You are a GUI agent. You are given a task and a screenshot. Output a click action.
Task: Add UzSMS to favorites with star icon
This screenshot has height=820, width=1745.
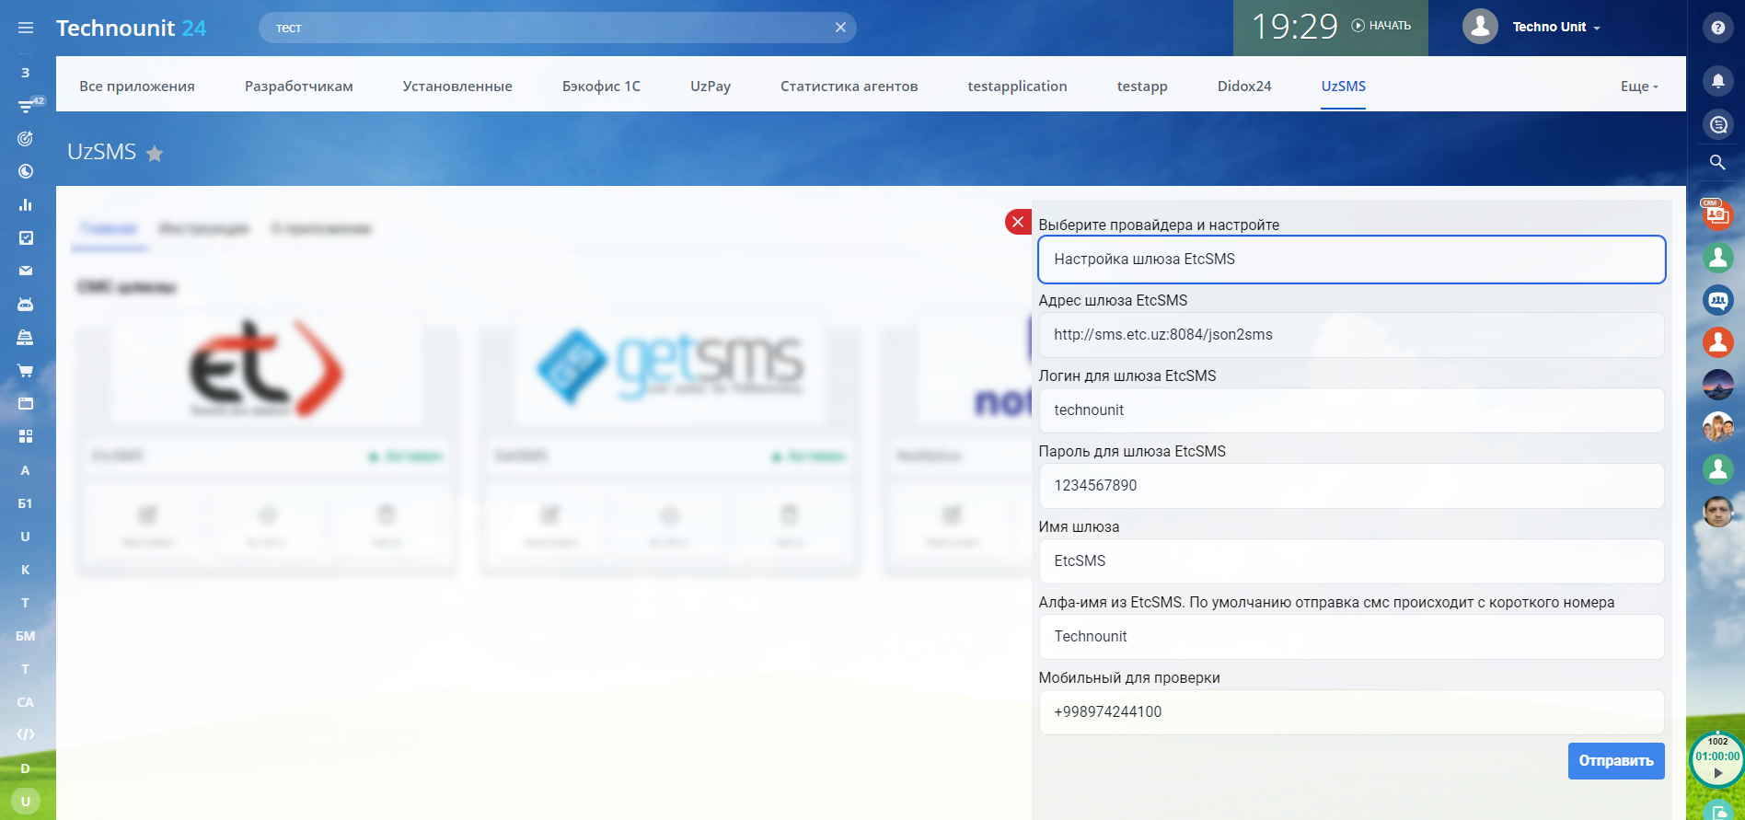click(x=155, y=154)
